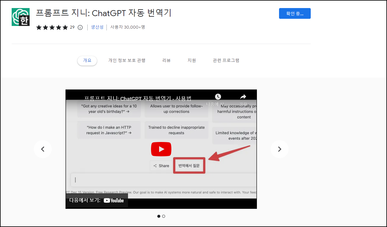Click the video title 프롬프트 지니 사용법
The height and width of the screenshot is (227, 387).
click(138, 98)
